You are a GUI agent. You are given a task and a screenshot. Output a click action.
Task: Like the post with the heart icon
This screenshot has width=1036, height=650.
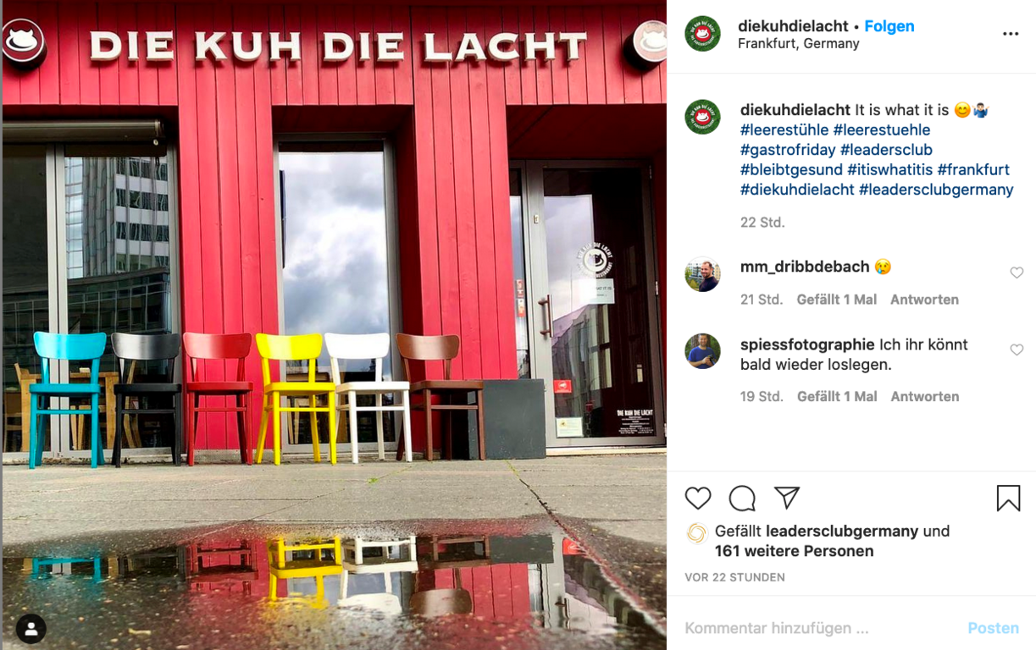click(x=698, y=499)
